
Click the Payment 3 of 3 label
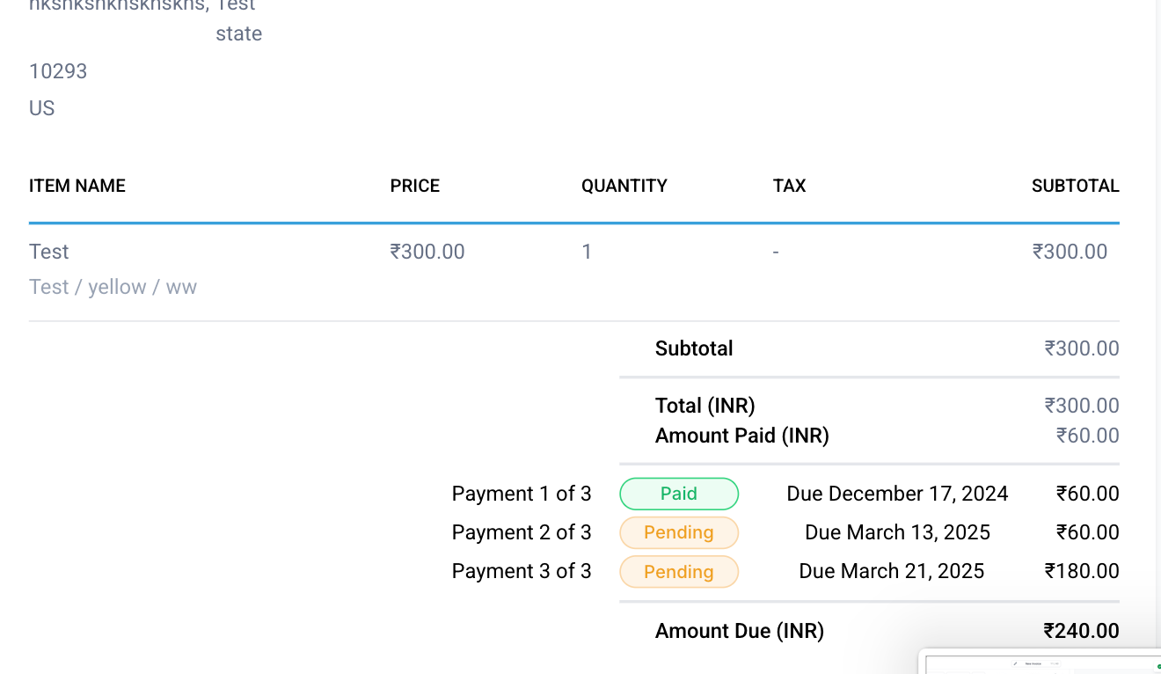click(x=521, y=571)
